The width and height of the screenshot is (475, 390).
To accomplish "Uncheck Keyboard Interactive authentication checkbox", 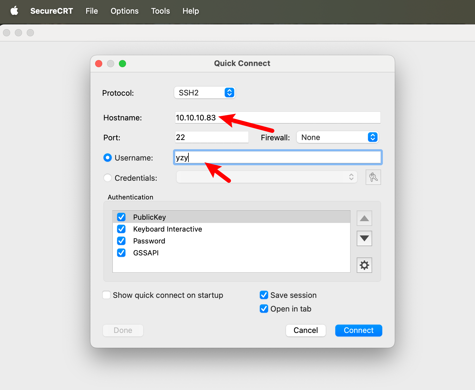I will click(x=121, y=229).
